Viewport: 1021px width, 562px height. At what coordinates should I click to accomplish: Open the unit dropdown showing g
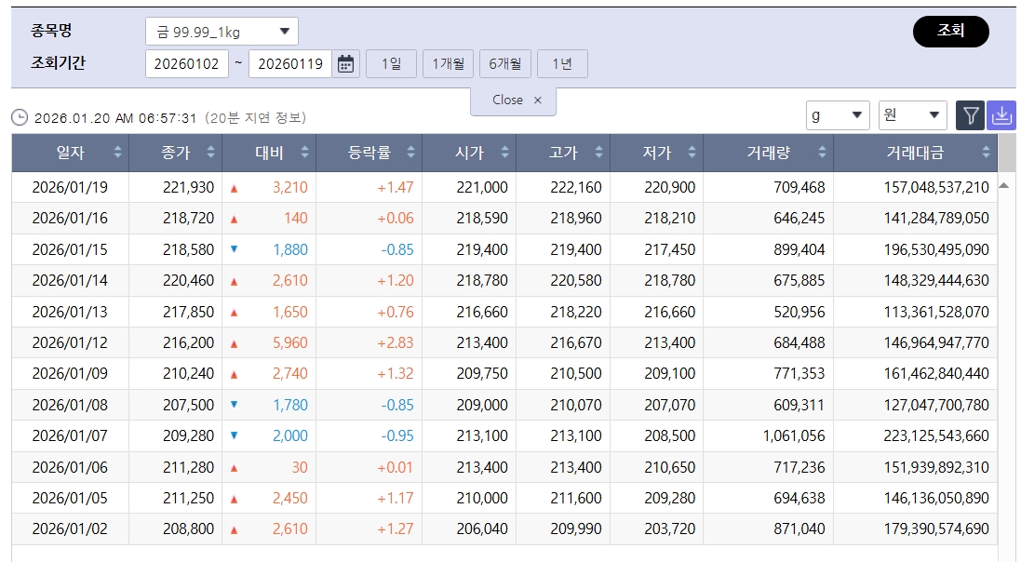(x=836, y=114)
